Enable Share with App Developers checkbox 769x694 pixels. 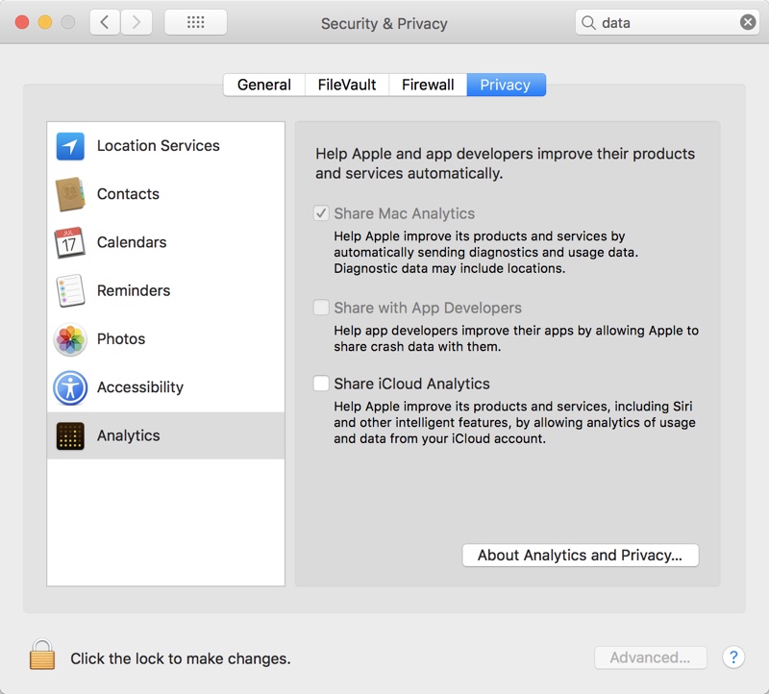tap(321, 308)
